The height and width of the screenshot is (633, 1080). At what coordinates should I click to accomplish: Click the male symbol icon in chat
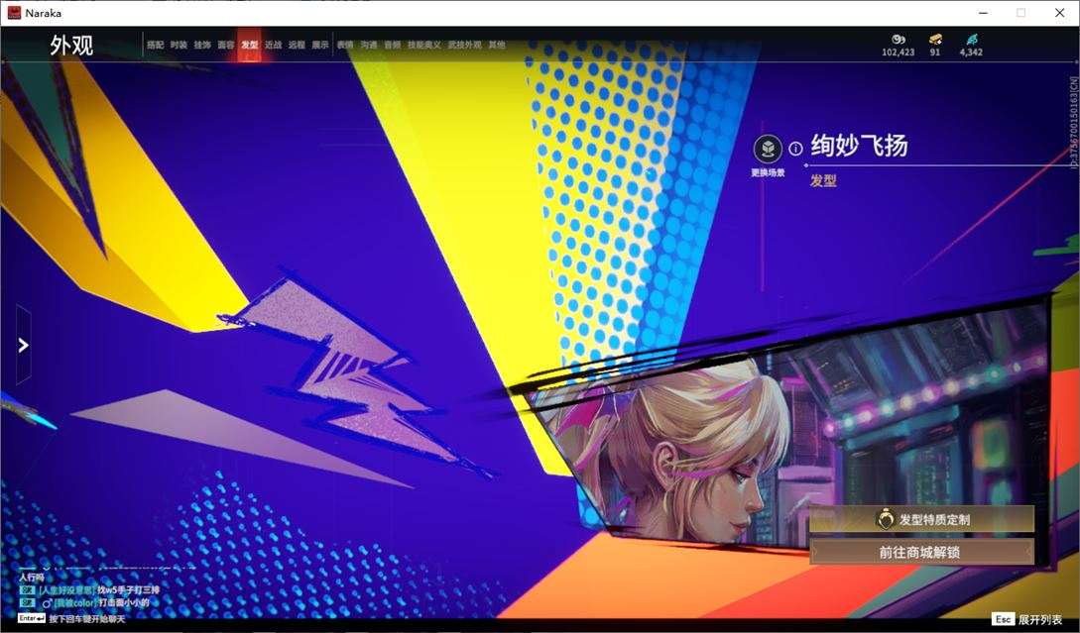48,603
